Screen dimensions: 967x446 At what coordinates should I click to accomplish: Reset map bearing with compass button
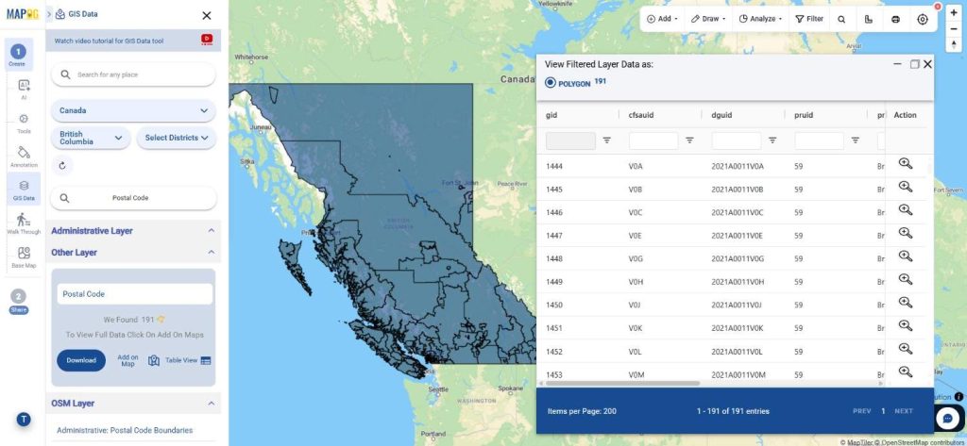click(954, 43)
